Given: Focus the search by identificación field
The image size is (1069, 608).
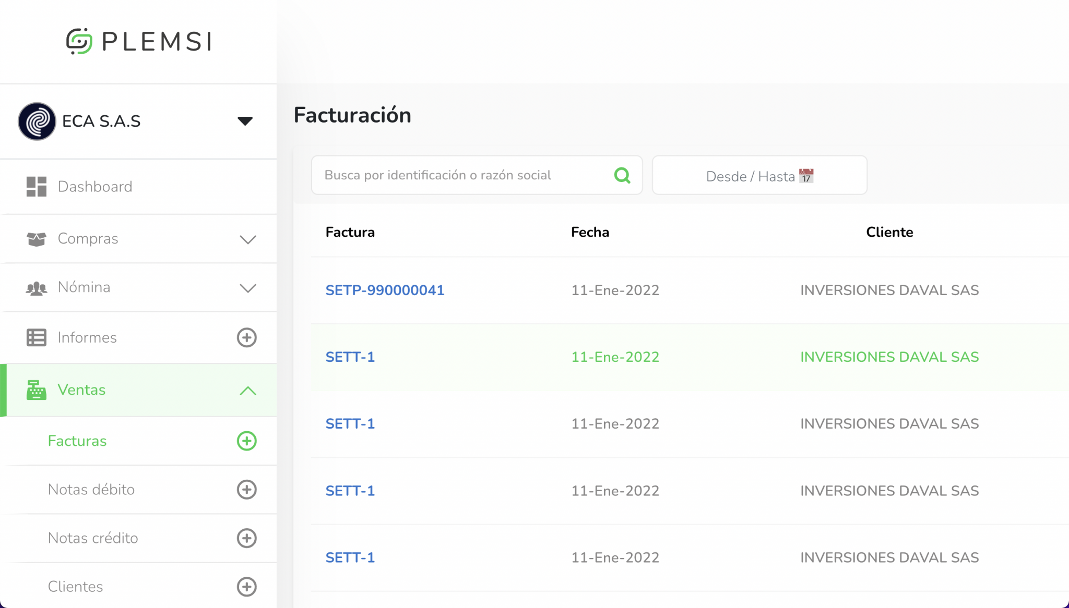Looking at the screenshot, I should point(459,175).
